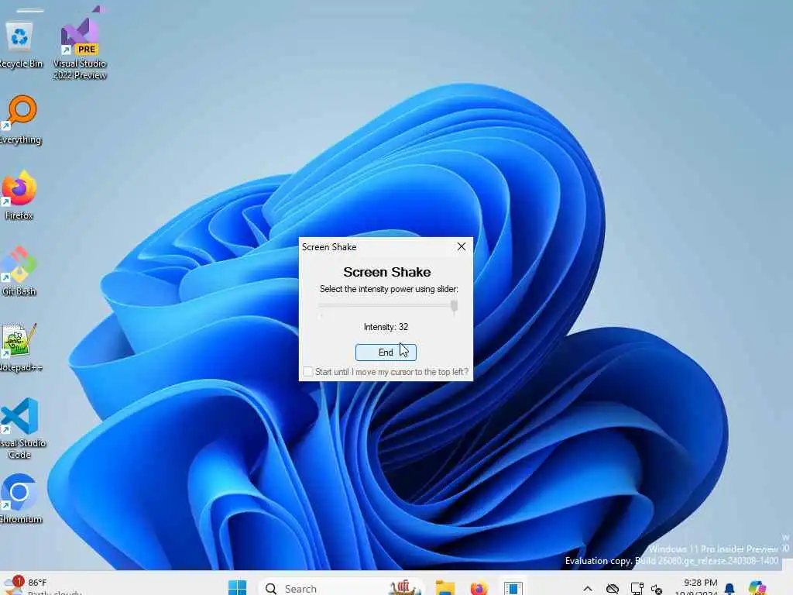Open File Explorer from the taskbar
Screen dimensions: 793x595
tap(445, 588)
